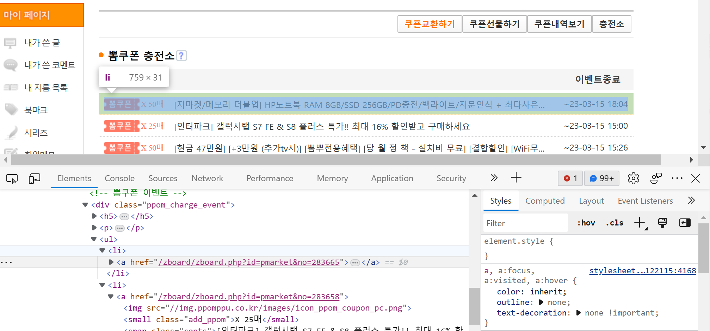Screen dimensions: 710x331
Task: Open the Network tab
Action: point(207,178)
